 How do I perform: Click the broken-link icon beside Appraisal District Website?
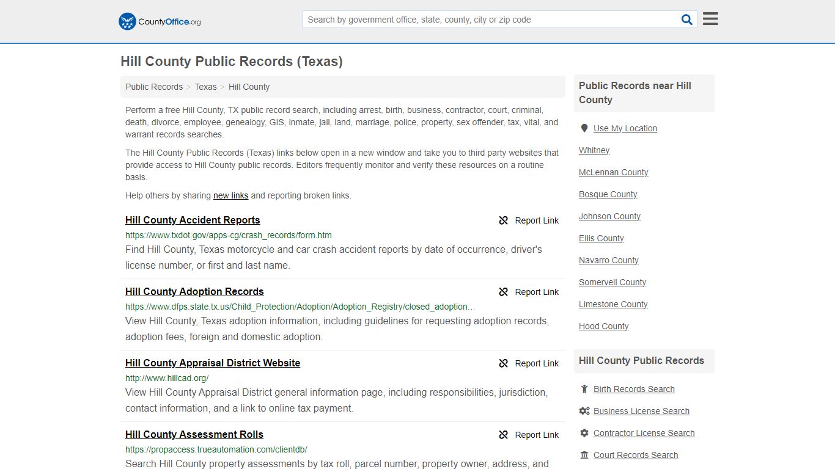coord(504,363)
